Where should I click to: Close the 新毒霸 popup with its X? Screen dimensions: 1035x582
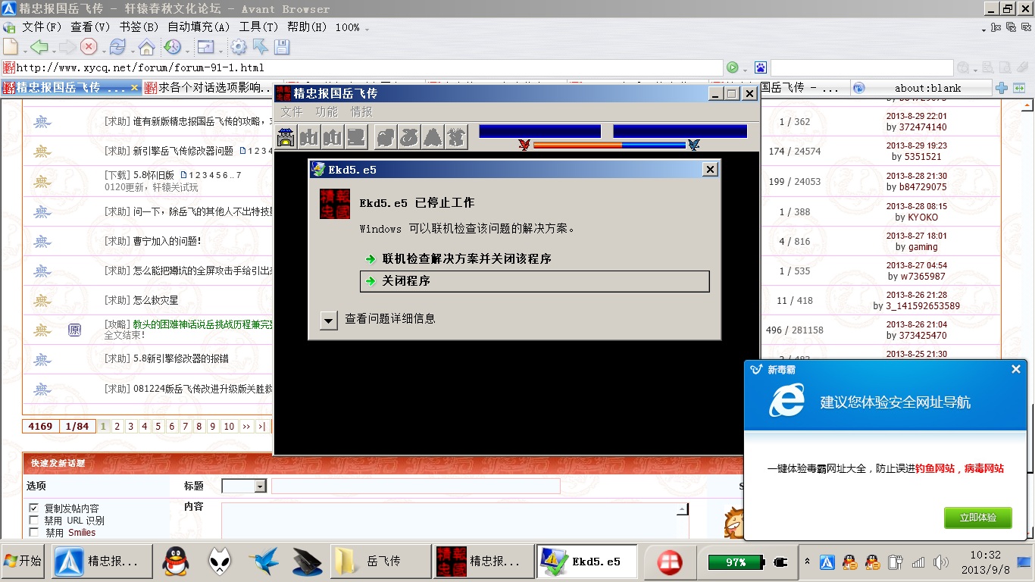tap(1016, 369)
